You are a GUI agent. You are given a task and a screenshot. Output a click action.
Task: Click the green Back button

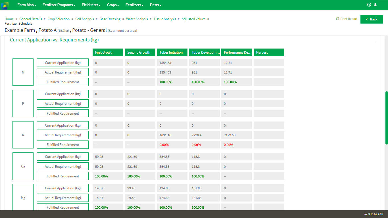tap(372, 19)
